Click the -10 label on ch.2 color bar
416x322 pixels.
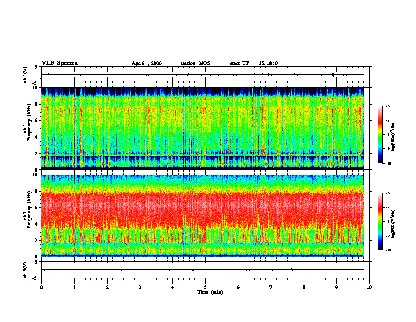coord(388,250)
